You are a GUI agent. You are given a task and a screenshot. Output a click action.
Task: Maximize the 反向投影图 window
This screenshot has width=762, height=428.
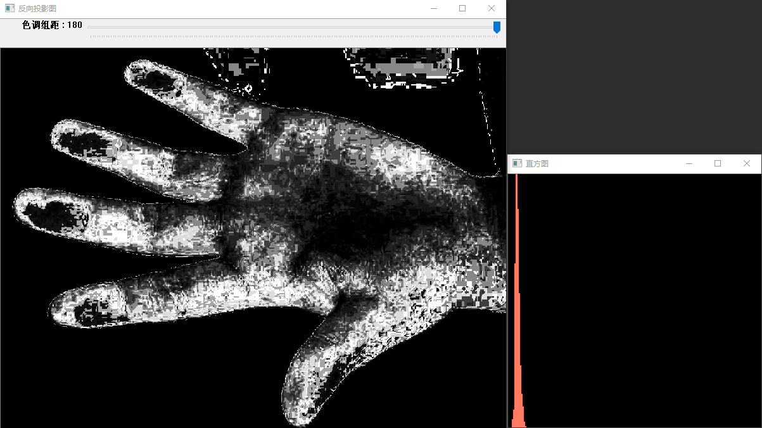(x=462, y=8)
